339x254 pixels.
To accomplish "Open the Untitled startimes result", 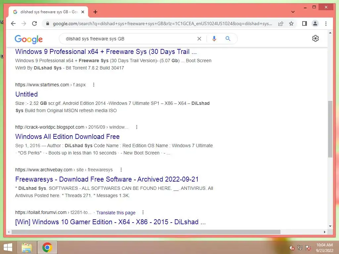I will pos(26,94).
